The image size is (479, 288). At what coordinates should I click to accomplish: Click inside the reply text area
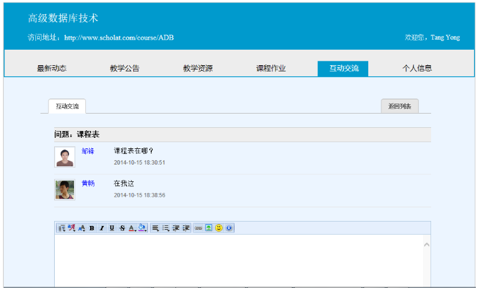pos(236,261)
